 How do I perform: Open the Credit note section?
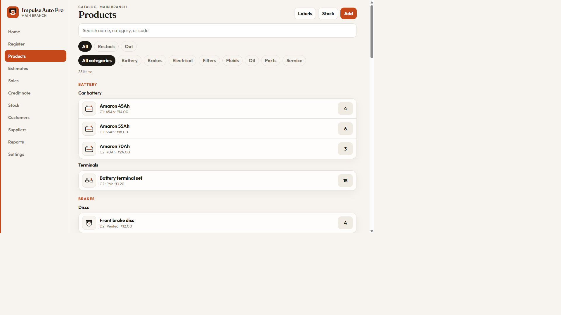pyautogui.click(x=35, y=93)
